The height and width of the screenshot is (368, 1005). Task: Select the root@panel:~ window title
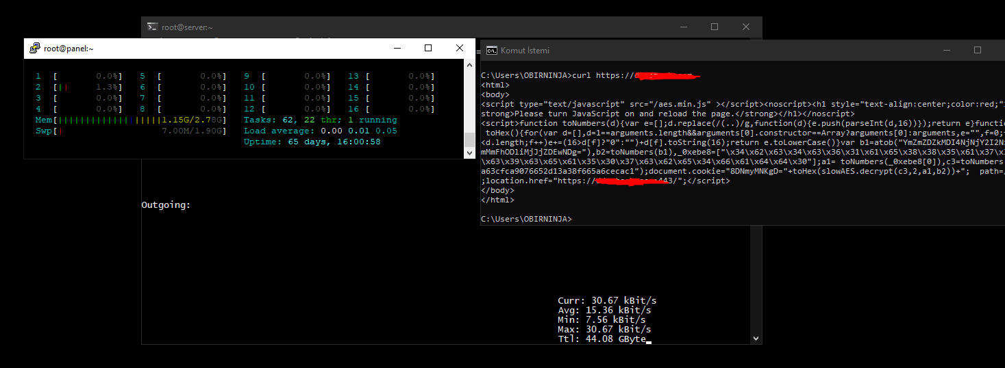pyautogui.click(x=69, y=49)
